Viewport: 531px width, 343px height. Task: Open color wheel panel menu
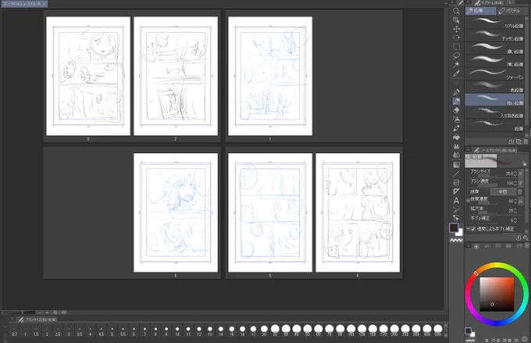pos(468,246)
